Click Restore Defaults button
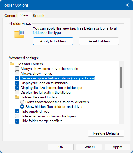133x153 pixels. click(106, 133)
